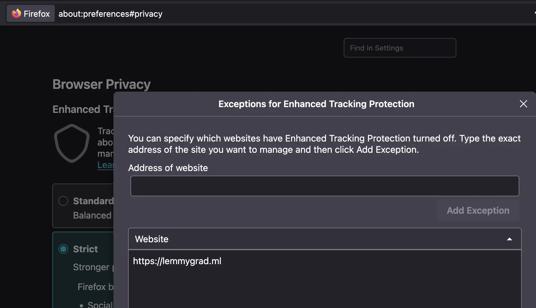The image size is (536, 308).
Task: Select the Standard protection radio button
Action: [63, 201]
